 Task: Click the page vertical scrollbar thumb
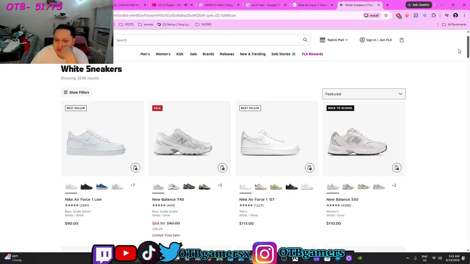coord(468,47)
